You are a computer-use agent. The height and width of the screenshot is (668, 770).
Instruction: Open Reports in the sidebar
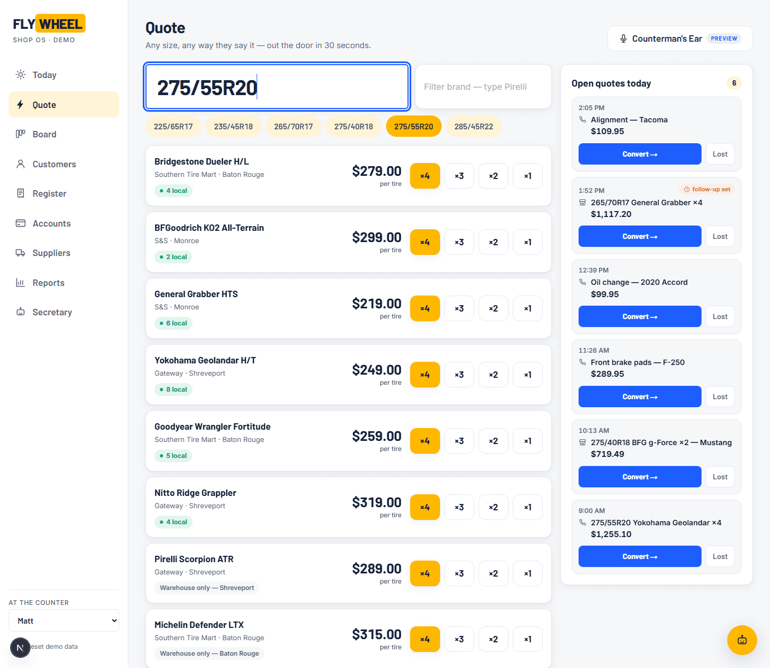[64, 283]
